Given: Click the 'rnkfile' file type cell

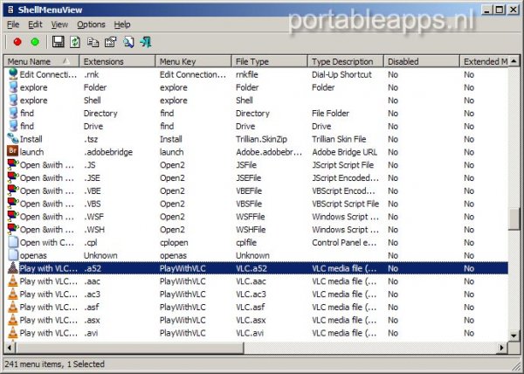Looking at the screenshot, I should click(x=247, y=74).
